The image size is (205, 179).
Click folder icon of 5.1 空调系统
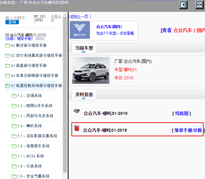14,96
